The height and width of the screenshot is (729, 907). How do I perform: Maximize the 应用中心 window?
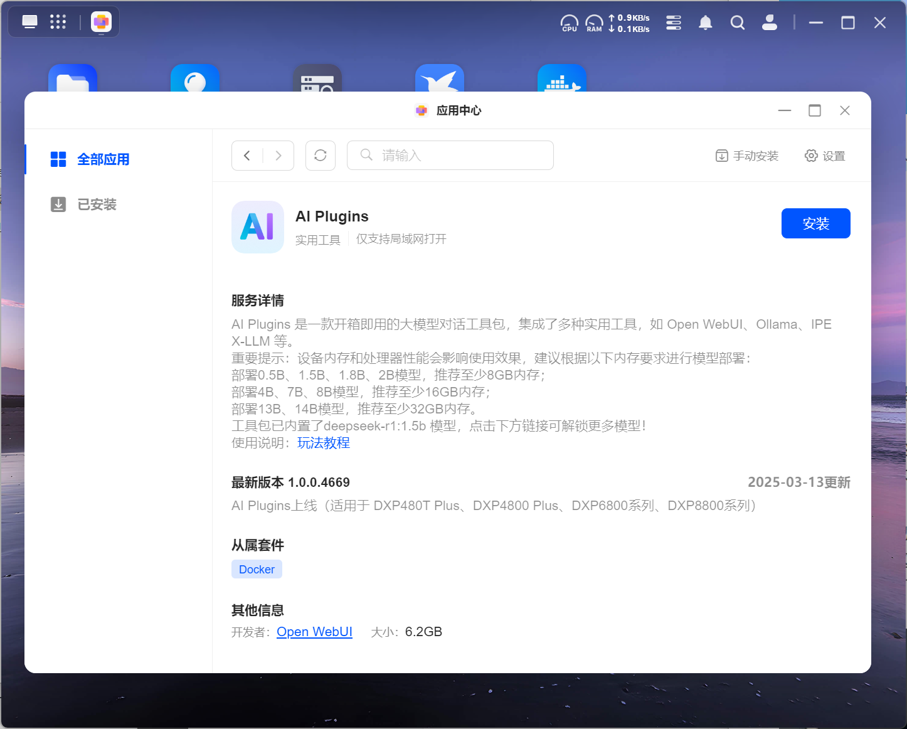click(815, 110)
